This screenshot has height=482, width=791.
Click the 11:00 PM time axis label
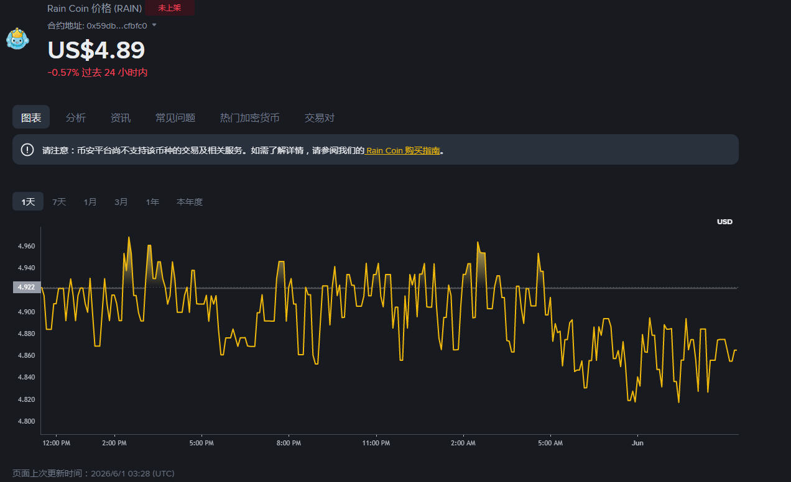(x=376, y=443)
